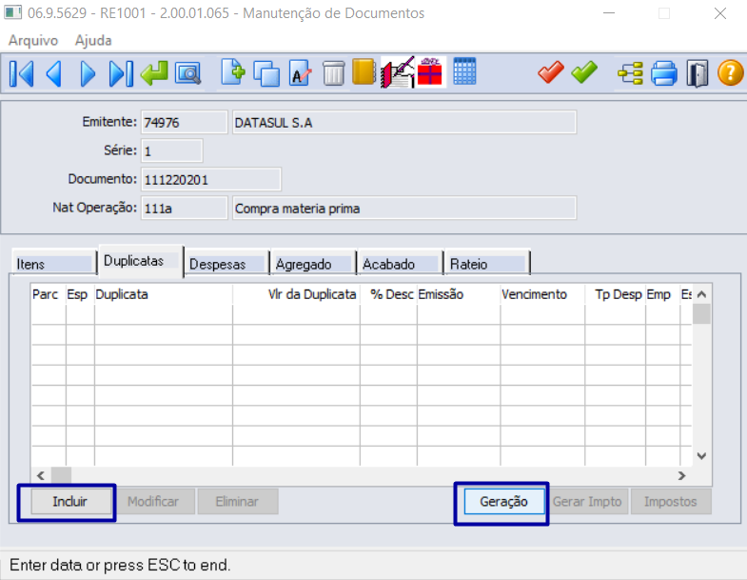Click the Vencimento column header

(542, 294)
